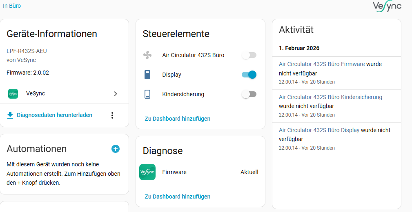412x212 pixels.
Task: Open the three-dot overflow menu
Action: pos(112,115)
